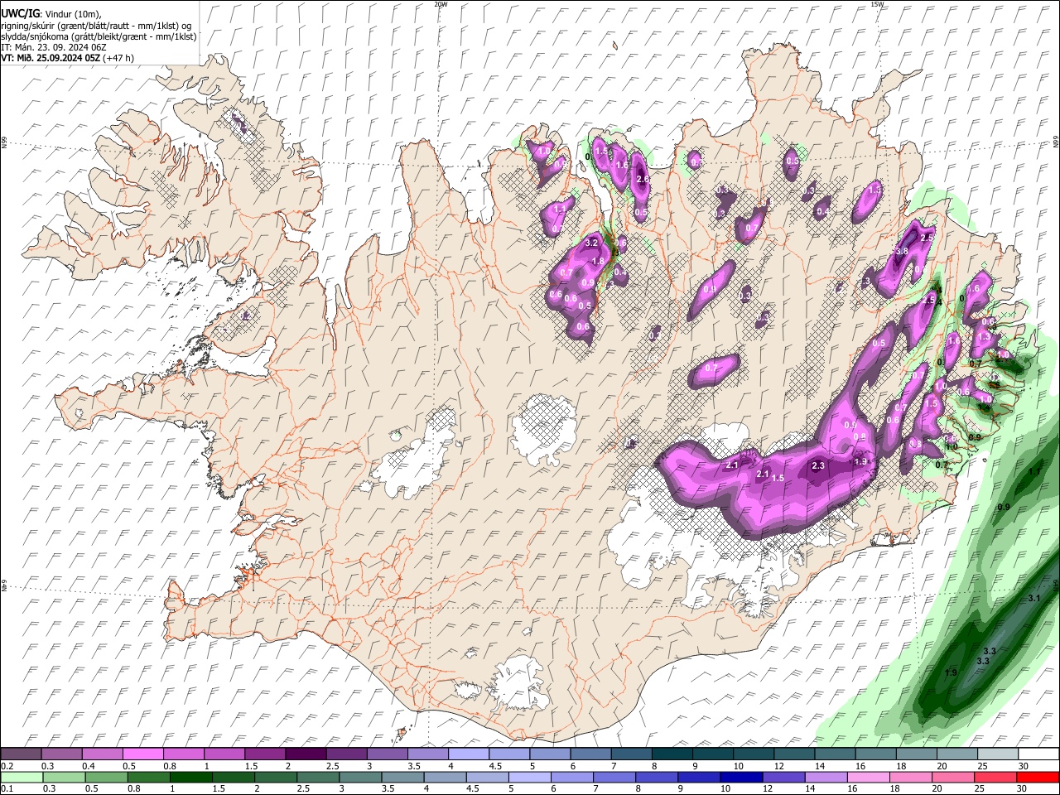Select the palest green rain swatch between 0.1 and 0.3

22,777
